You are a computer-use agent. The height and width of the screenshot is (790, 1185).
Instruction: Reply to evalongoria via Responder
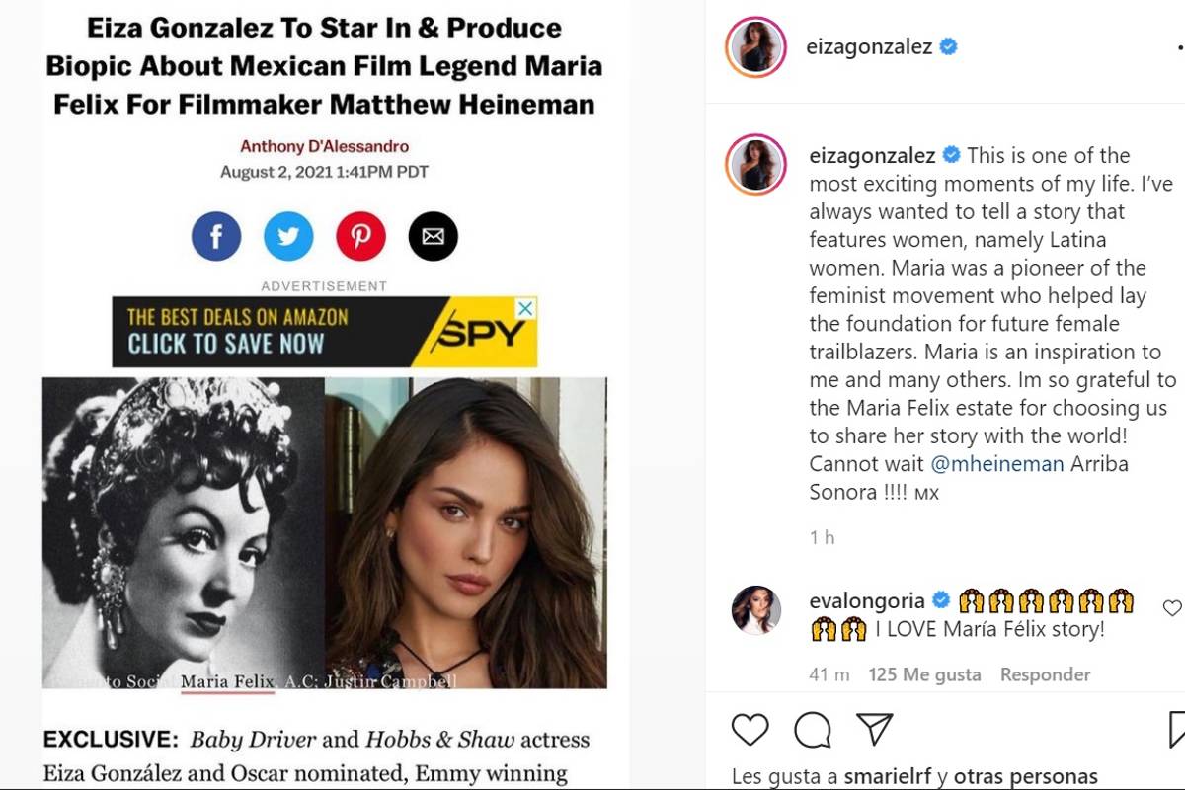pos(1045,675)
